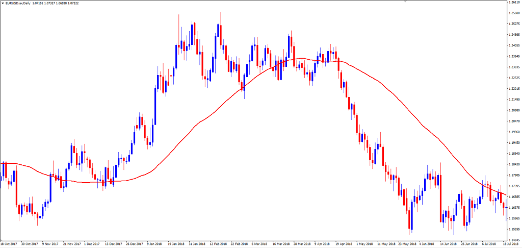Click the 23 May 2018 date label

(408, 244)
